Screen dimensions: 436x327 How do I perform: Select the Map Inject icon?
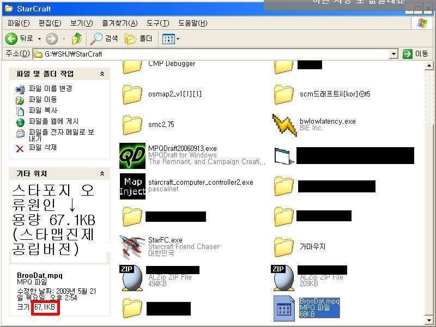coord(132,186)
